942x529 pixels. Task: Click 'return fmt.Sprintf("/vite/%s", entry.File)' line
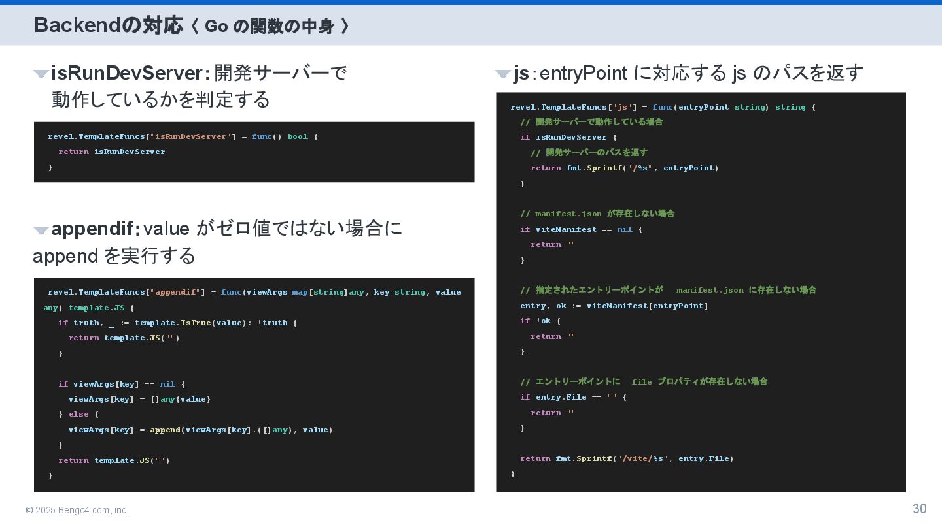[x=627, y=458]
